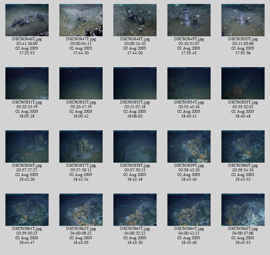Open thumbnail DSCN3847T.jpg
Image resolution: width=270 pixels, height=255 pixels.
pos(81,20)
